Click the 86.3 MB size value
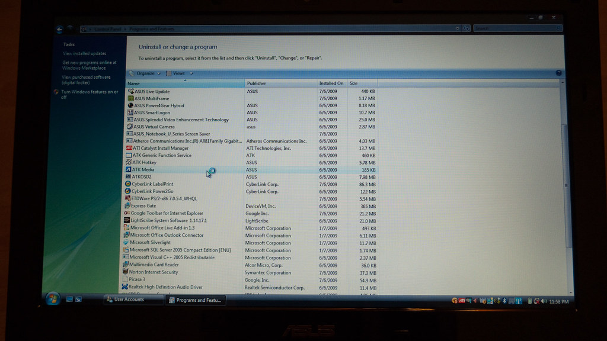The width and height of the screenshot is (607, 341). (x=368, y=185)
